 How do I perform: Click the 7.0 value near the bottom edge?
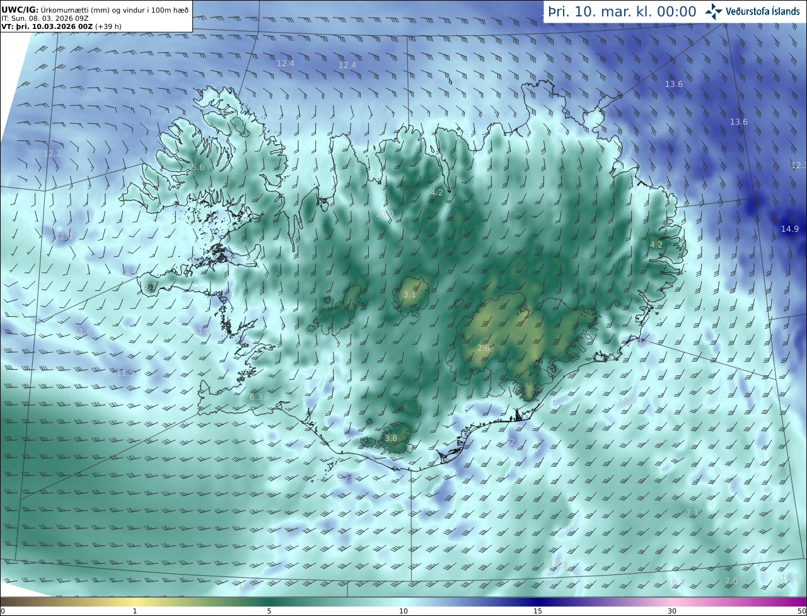(731, 581)
